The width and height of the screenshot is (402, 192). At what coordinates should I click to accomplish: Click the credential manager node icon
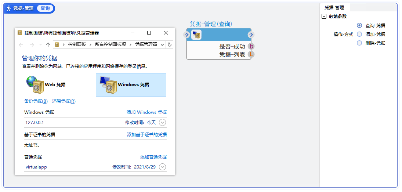[x=197, y=35]
